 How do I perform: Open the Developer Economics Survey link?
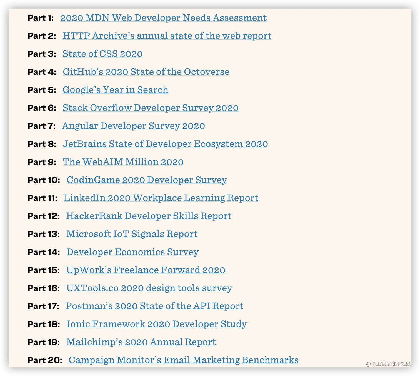pyautogui.click(x=132, y=252)
